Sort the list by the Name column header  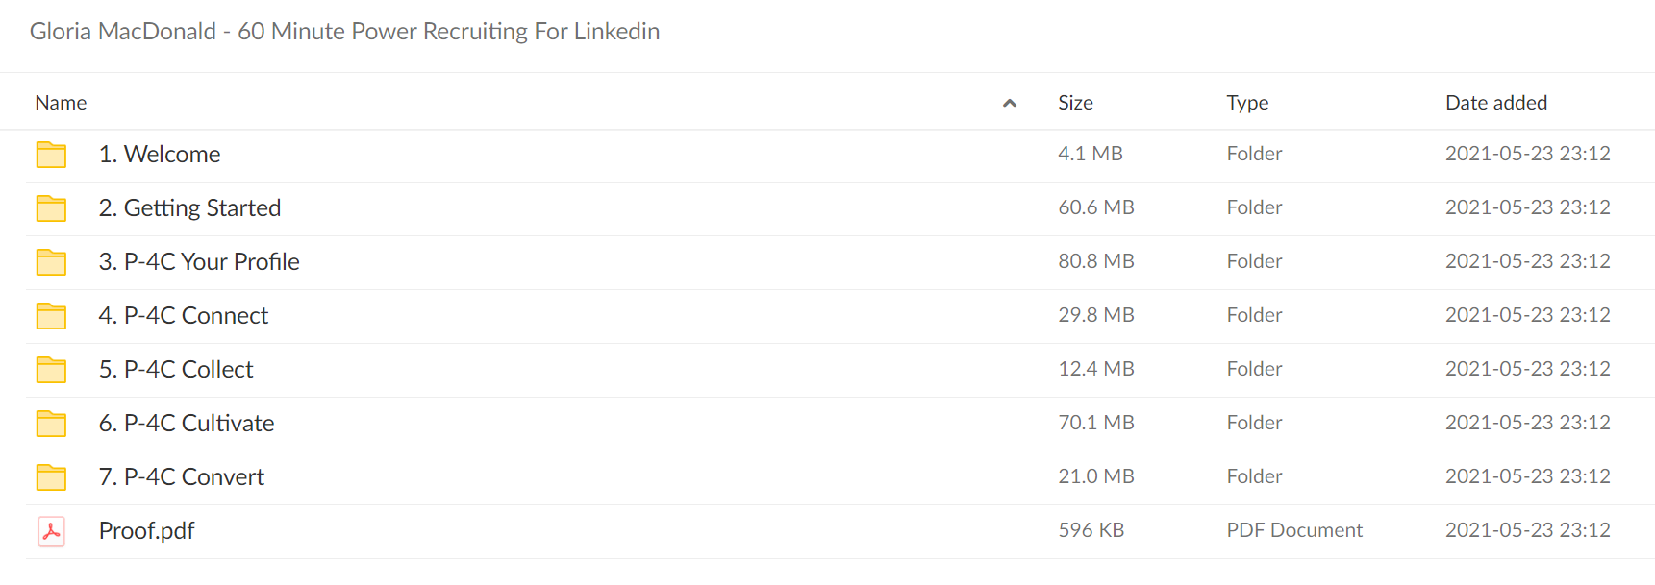(x=61, y=103)
